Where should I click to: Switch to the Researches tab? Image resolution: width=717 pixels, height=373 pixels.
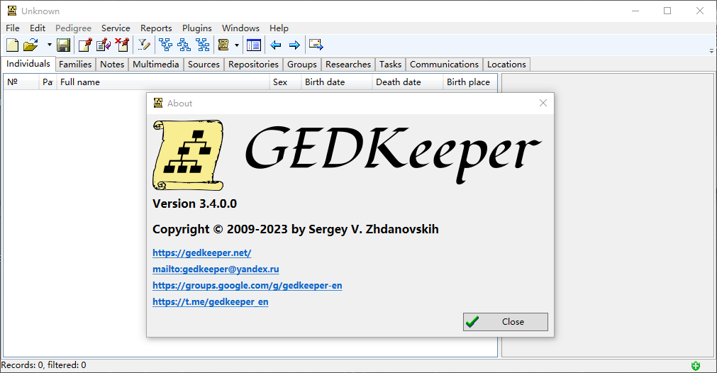point(348,65)
